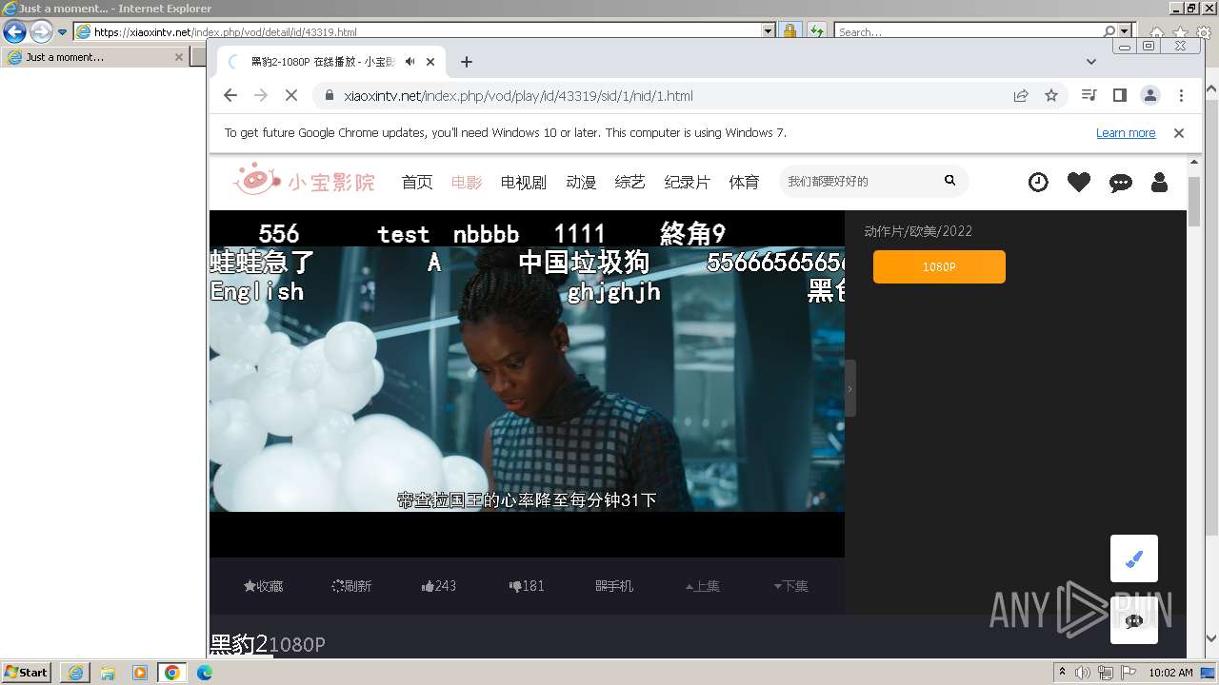
Task: Refresh the Internet Explorer page
Action: (816, 31)
